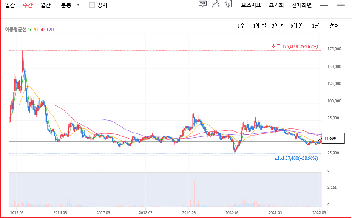Open 보조지표 indicators menu

click(x=251, y=5)
